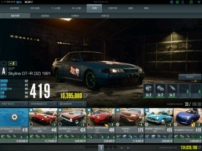Image resolution: width=202 pixels, height=151 pixels.
Task: Open the manufacturer filter dropdown (33)
Action: coord(14,104)
